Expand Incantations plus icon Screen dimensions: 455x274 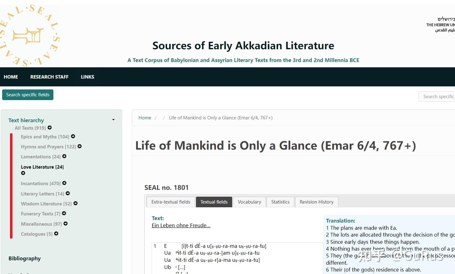click(64, 183)
